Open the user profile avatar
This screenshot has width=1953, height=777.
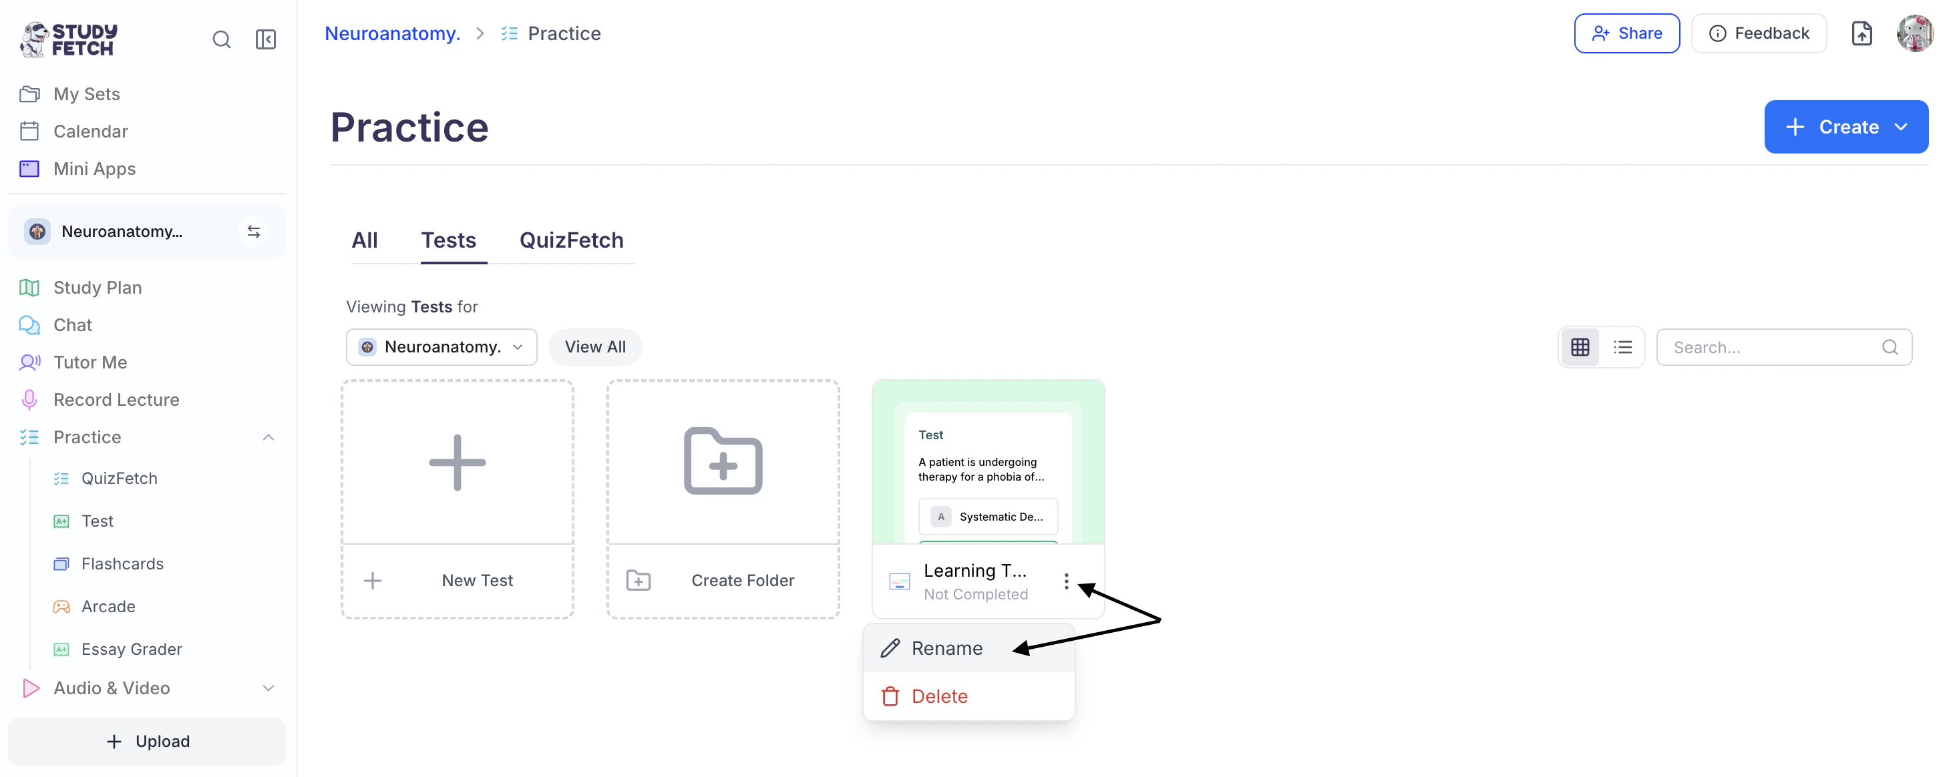point(1914,33)
